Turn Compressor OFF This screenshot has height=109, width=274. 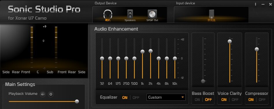point(262,100)
